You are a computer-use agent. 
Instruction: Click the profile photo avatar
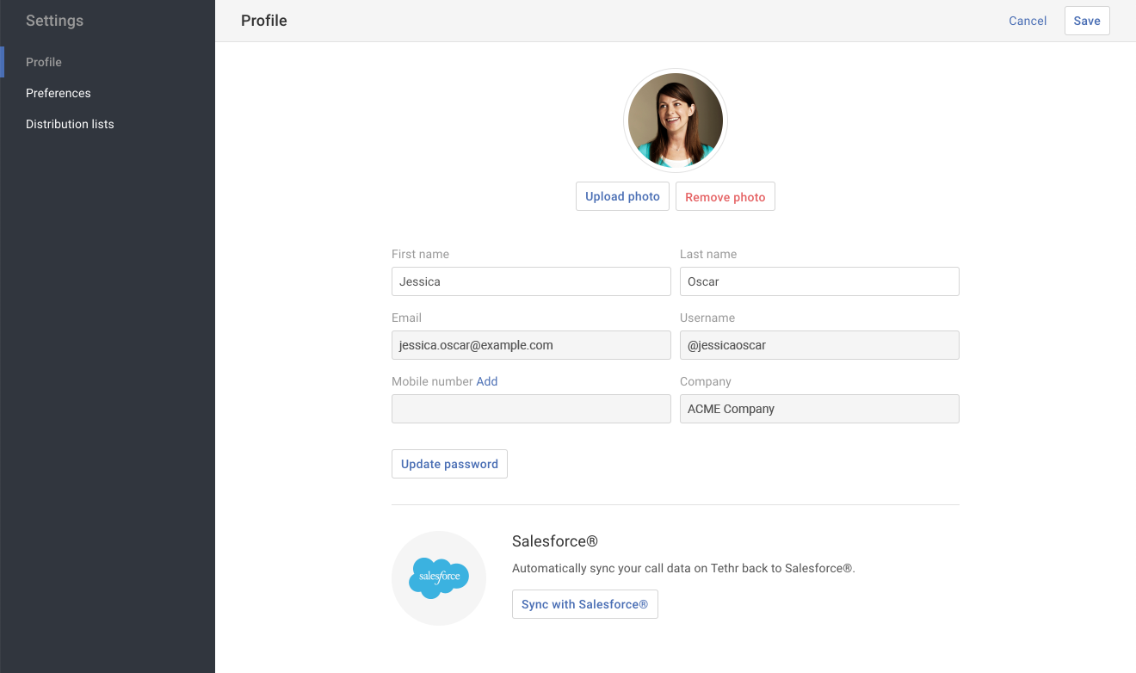[676, 120]
